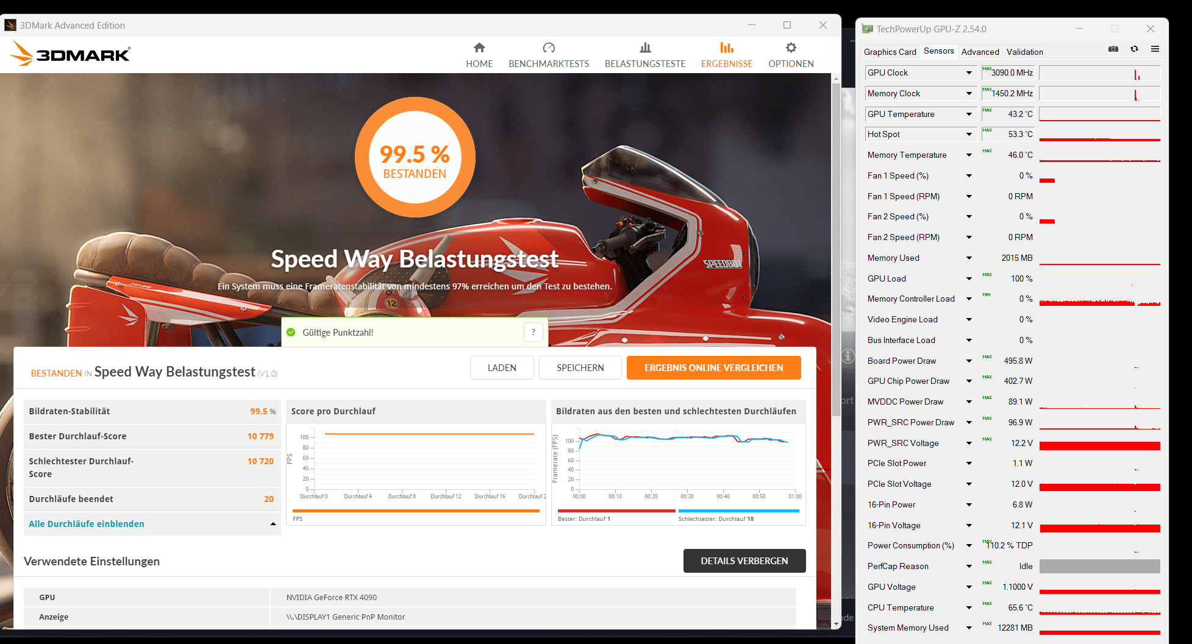Screen dimensions: 1192x644
Task: Click Durchläufe beendet value 20
Action: pos(269,499)
